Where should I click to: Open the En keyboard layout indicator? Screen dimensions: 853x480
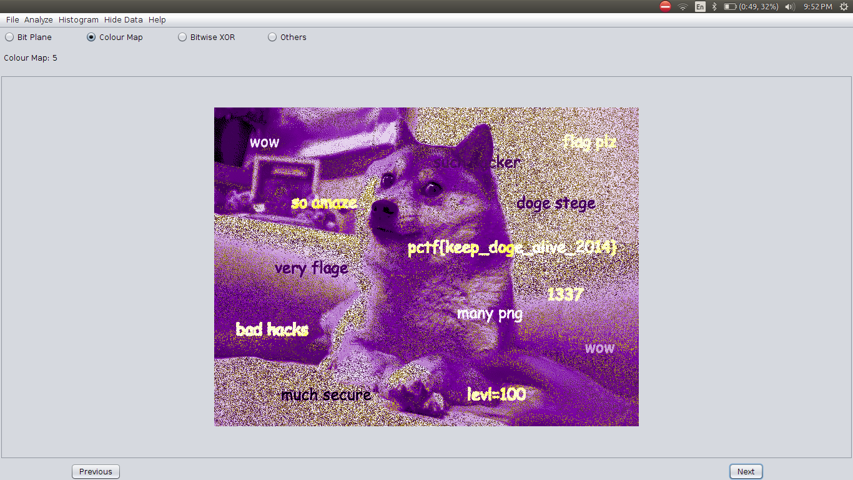click(x=700, y=6)
